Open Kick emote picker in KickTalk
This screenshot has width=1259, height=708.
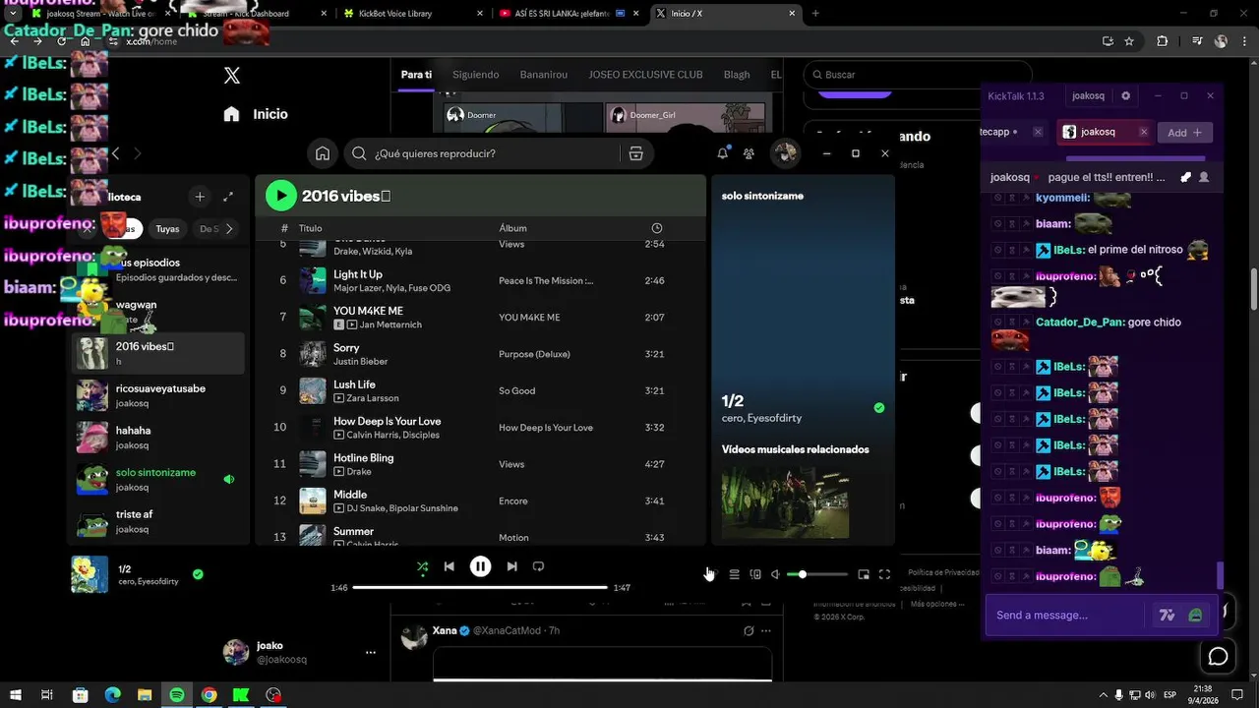pyautogui.click(x=1195, y=616)
